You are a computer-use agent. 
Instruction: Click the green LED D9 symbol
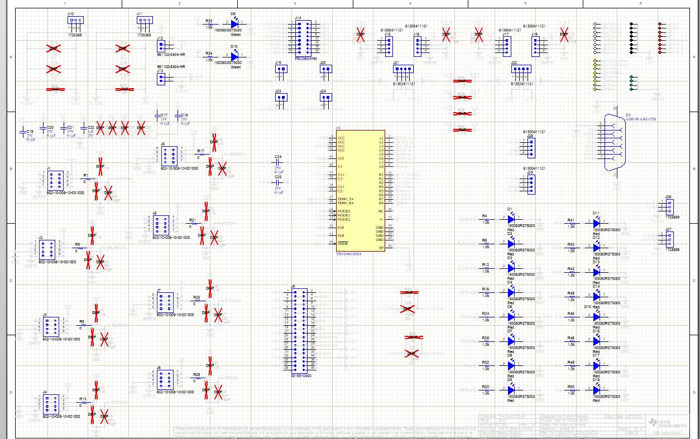click(x=235, y=25)
